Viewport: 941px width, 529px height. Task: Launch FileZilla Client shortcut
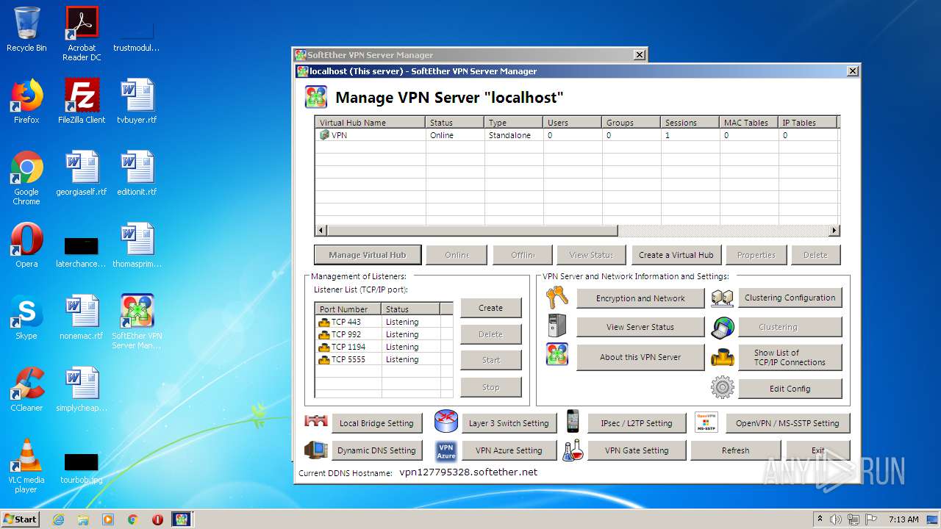[x=82, y=101]
